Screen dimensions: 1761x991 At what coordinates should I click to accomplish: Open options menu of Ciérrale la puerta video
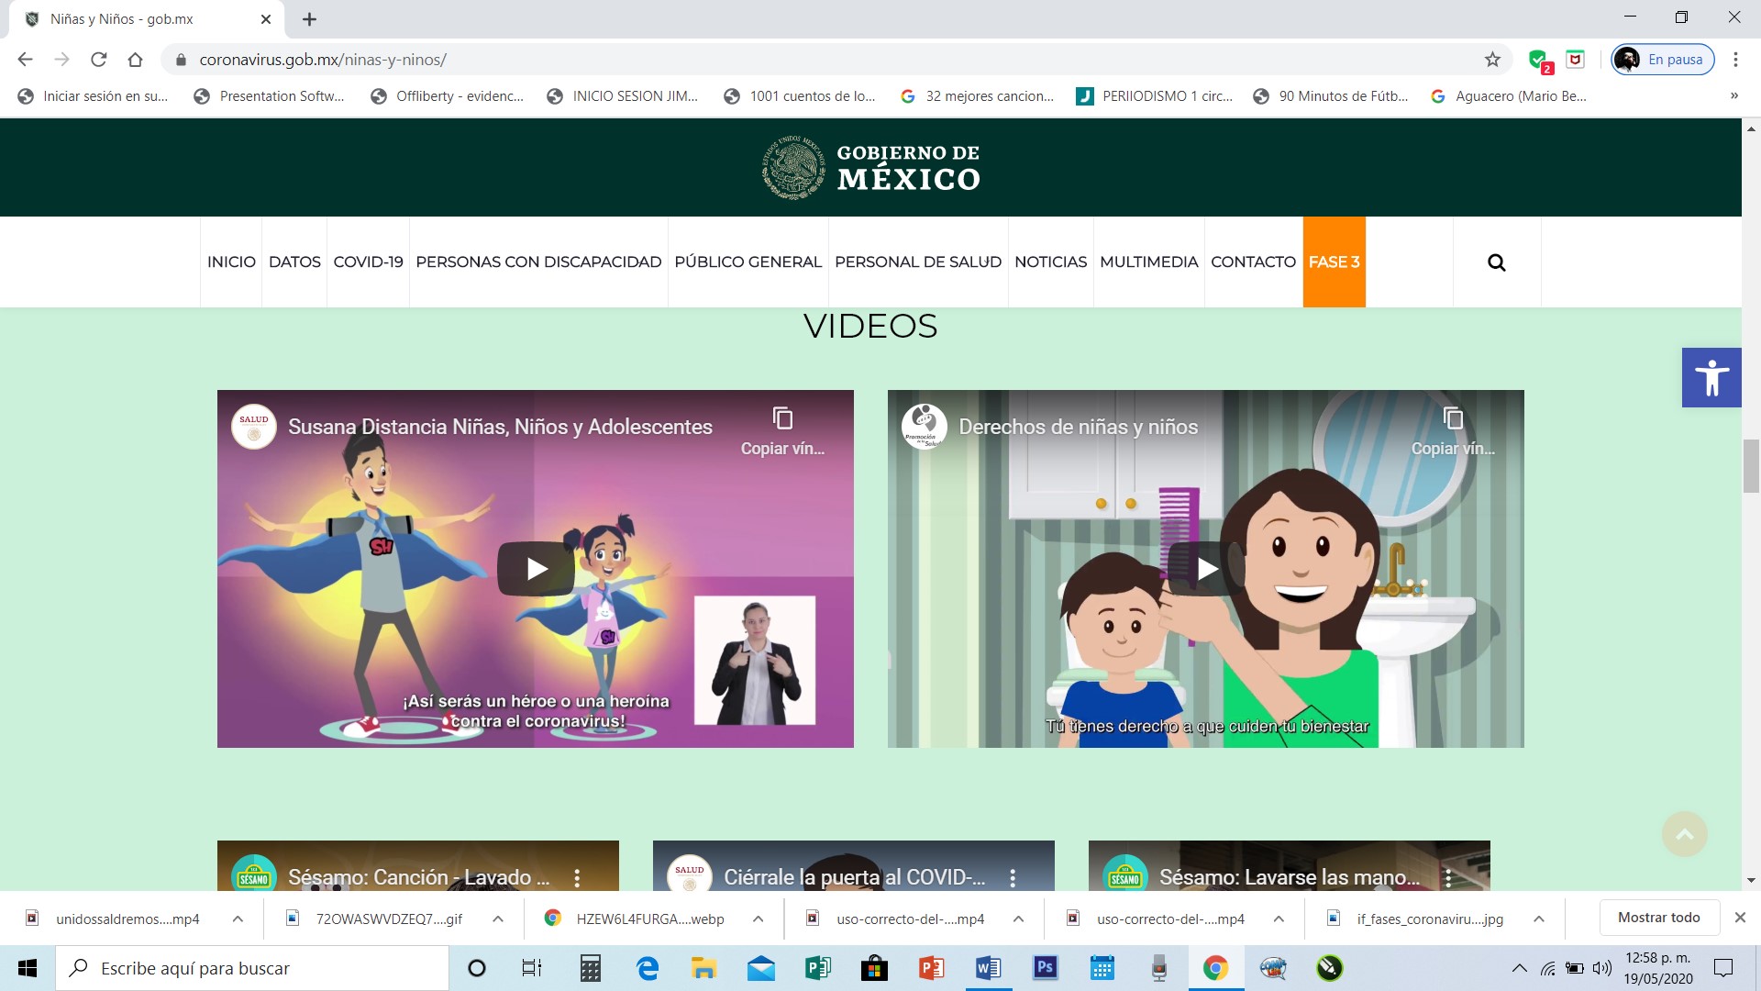tap(1013, 878)
